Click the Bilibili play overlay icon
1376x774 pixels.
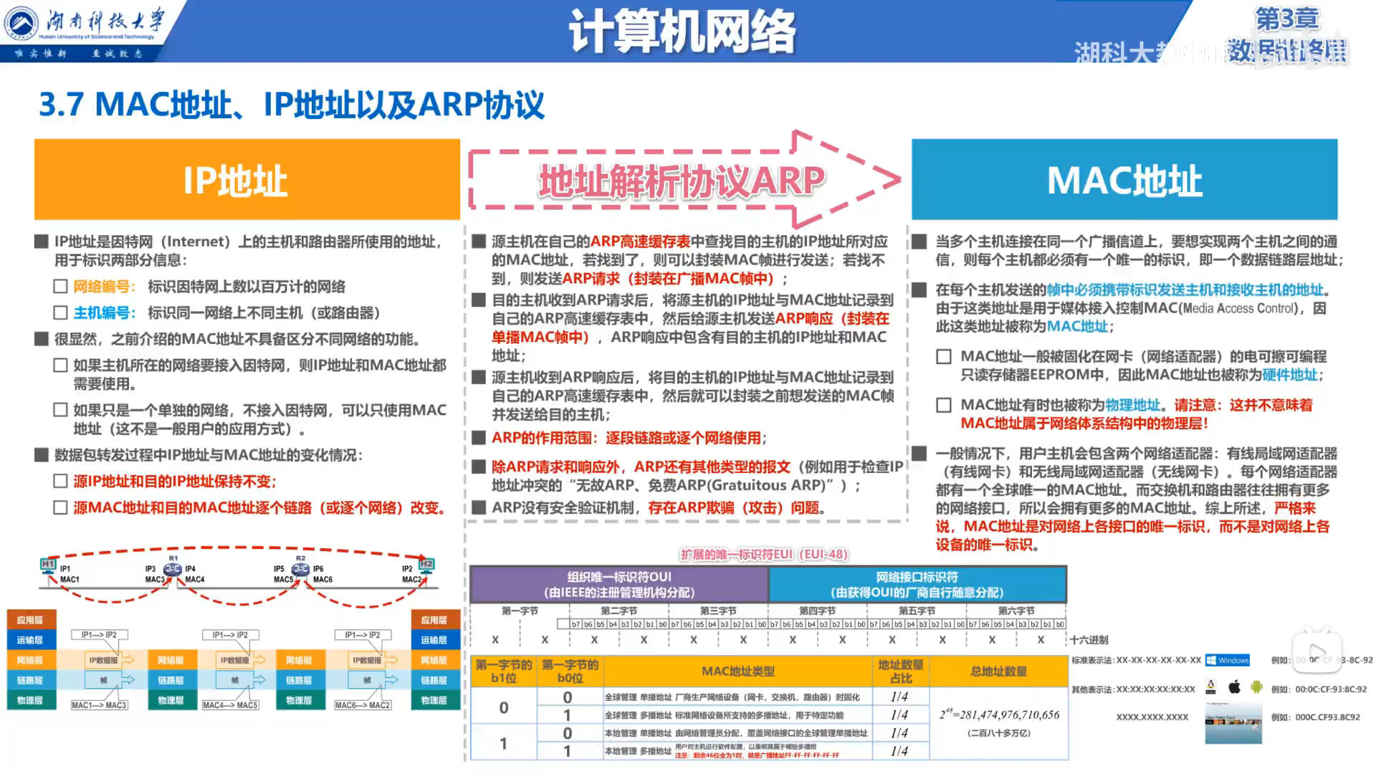coord(1317,651)
